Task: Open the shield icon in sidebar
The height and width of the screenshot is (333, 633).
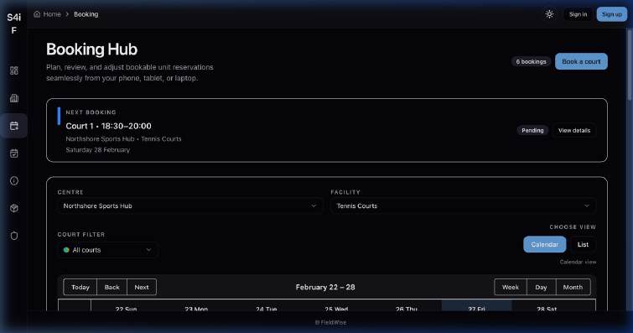Action: 14,236
